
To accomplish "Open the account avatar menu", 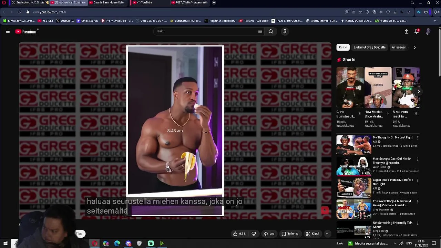I will pyautogui.click(x=428, y=31).
